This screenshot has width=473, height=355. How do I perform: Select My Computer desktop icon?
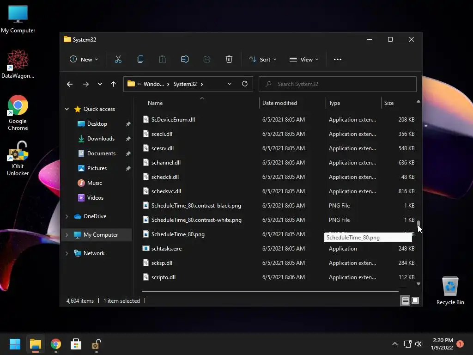pos(18,19)
